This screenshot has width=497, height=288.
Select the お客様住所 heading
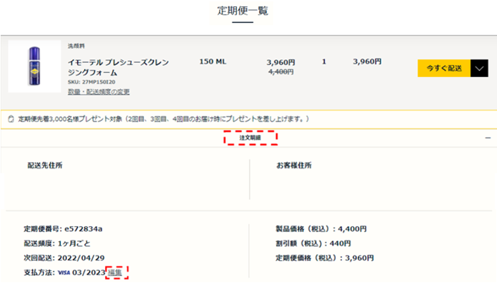pos(294,165)
